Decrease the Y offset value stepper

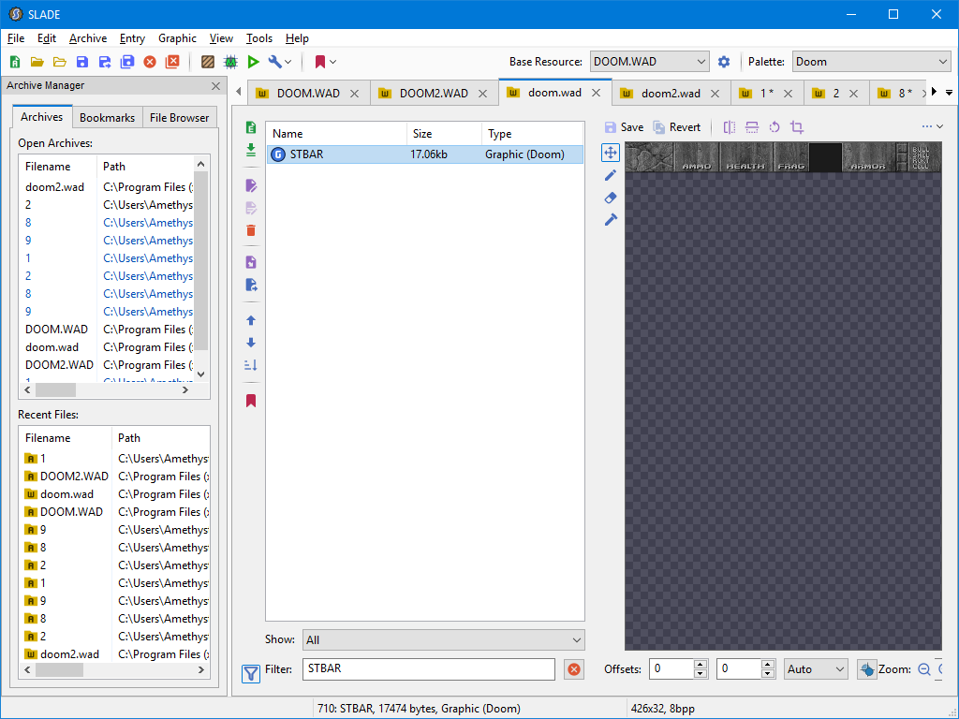pos(768,674)
